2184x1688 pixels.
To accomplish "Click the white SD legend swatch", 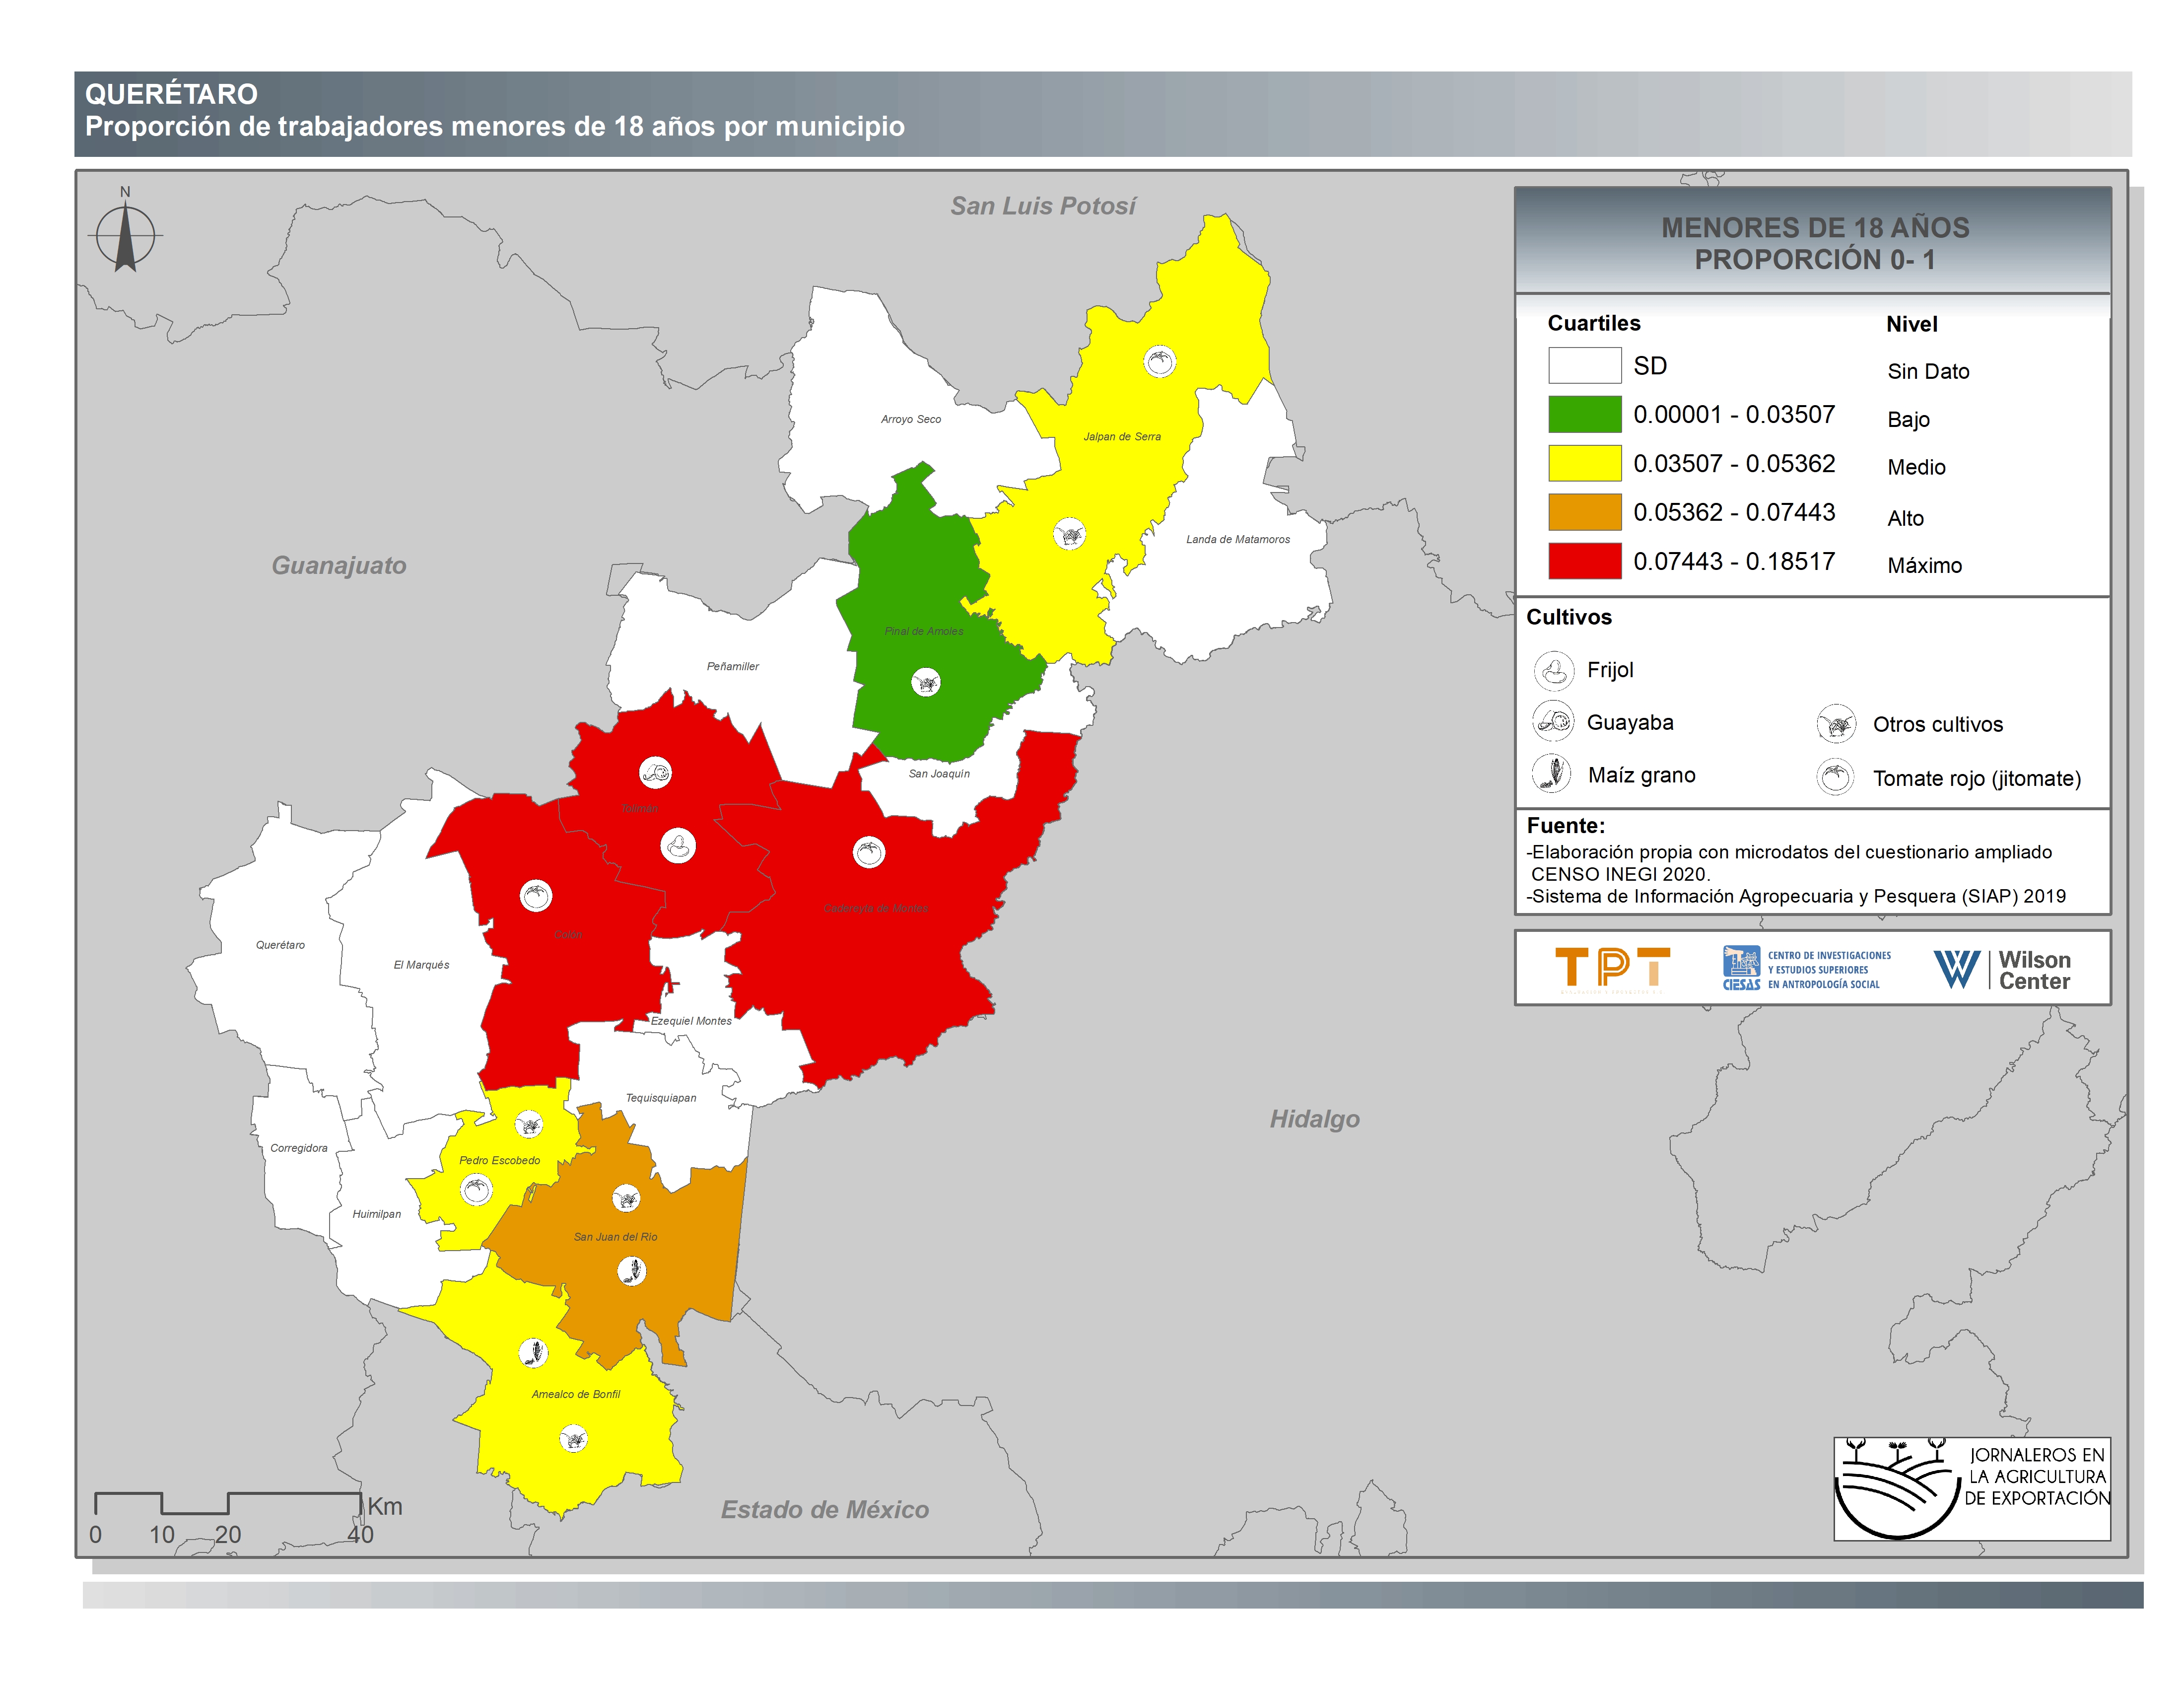I will point(1584,365).
